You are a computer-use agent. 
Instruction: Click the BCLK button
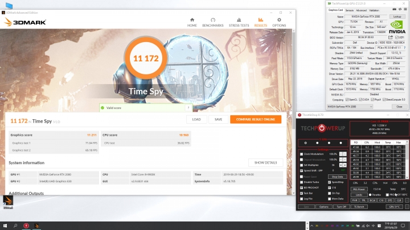click(x=372, y=200)
